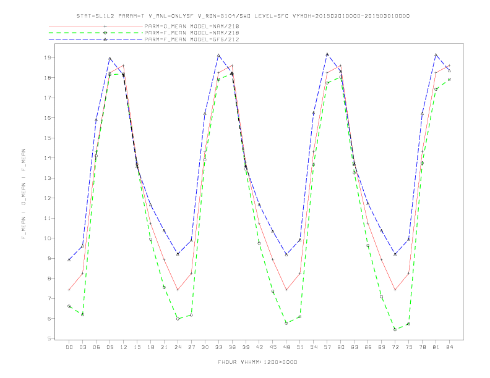Click x-axis tick label 66

click(x=368, y=347)
